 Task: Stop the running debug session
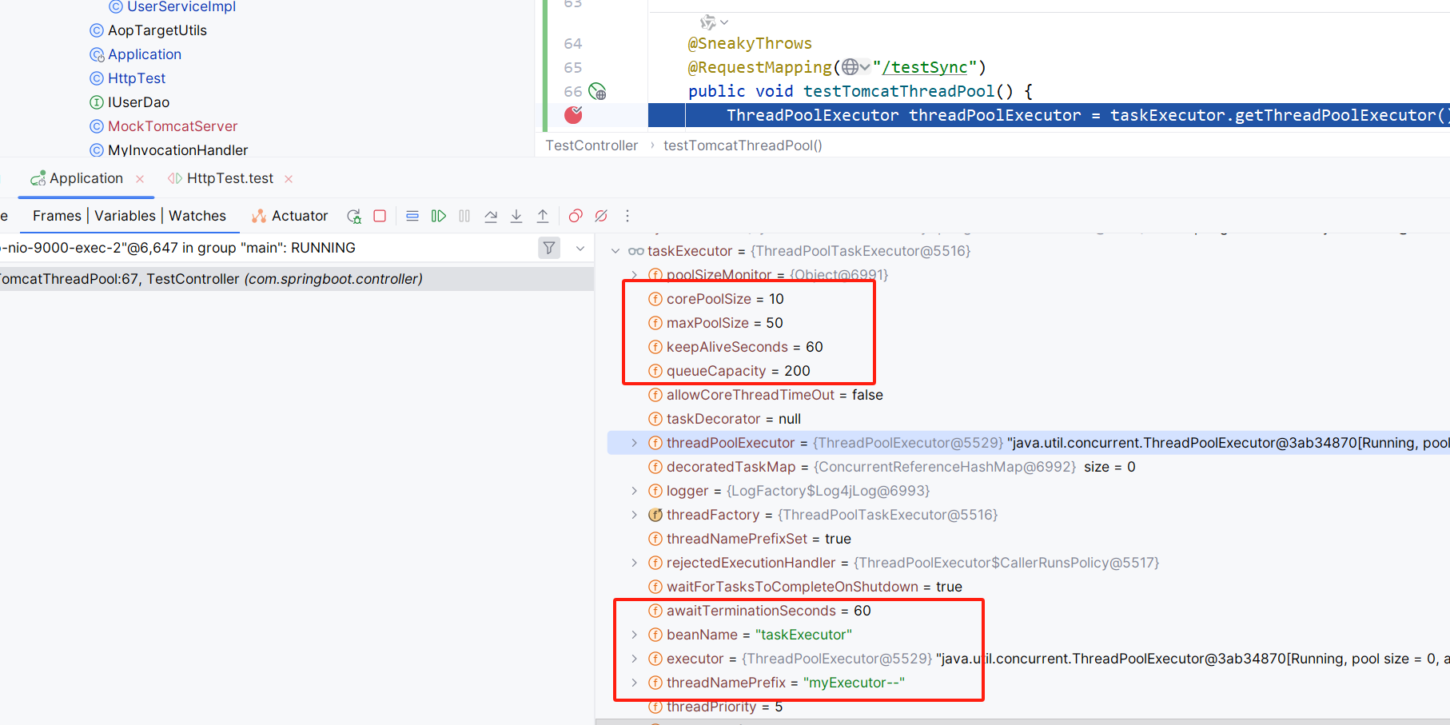click(x=380, y=216)
